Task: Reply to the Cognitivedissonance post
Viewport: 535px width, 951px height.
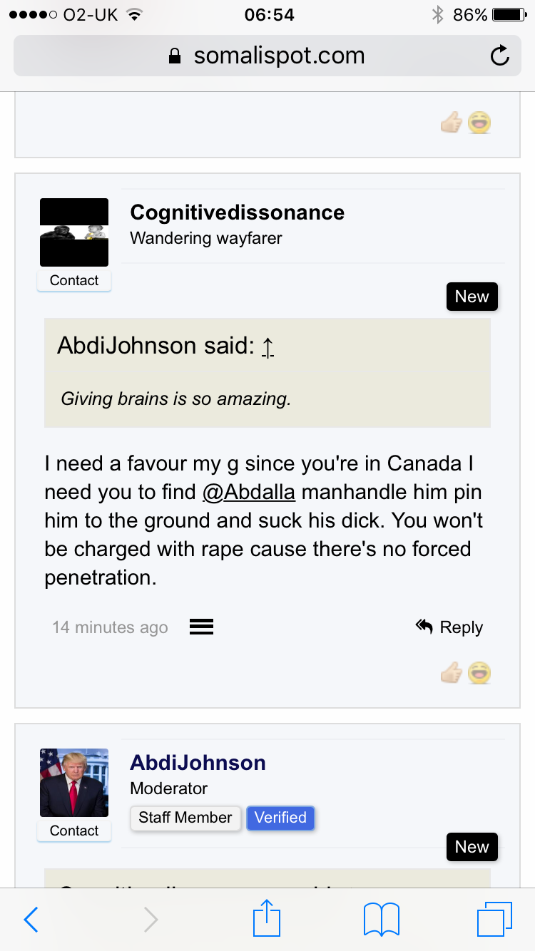Action: pos(449,627)
